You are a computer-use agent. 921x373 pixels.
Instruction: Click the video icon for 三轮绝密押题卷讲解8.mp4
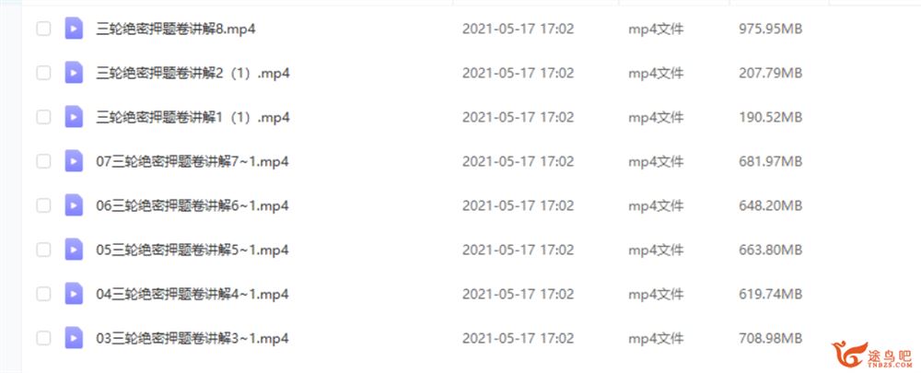pyautogui.click(x=74, y=29)
